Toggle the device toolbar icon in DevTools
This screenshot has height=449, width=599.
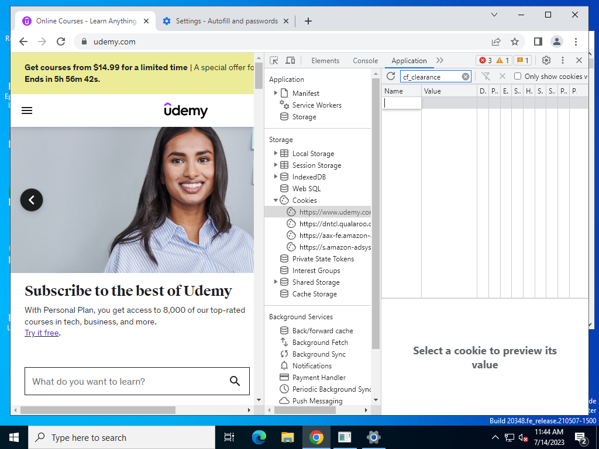point(290,60)
